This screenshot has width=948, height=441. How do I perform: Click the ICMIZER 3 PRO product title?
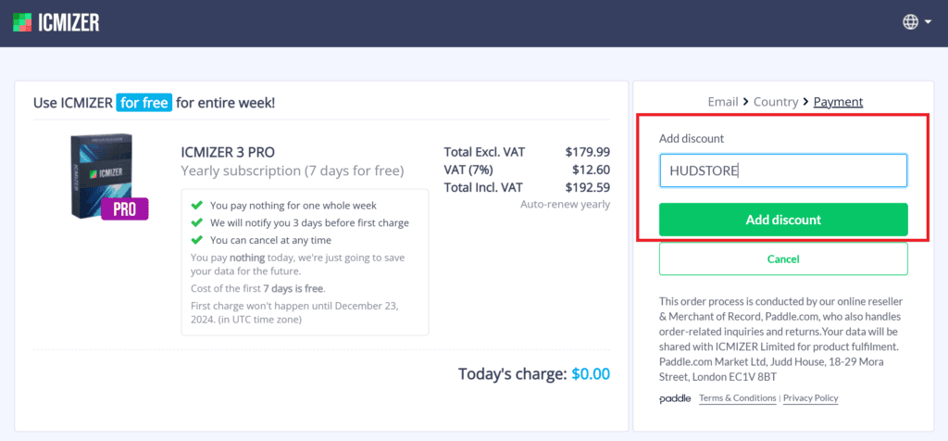click(228, 152)
